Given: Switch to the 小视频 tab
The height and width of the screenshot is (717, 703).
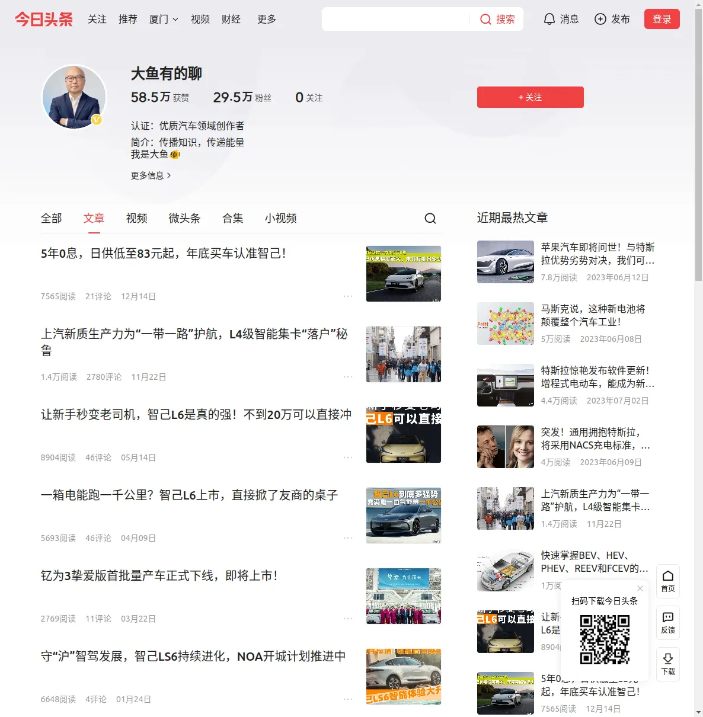Looking at the screenshot, I should click(x=281, y=218).
